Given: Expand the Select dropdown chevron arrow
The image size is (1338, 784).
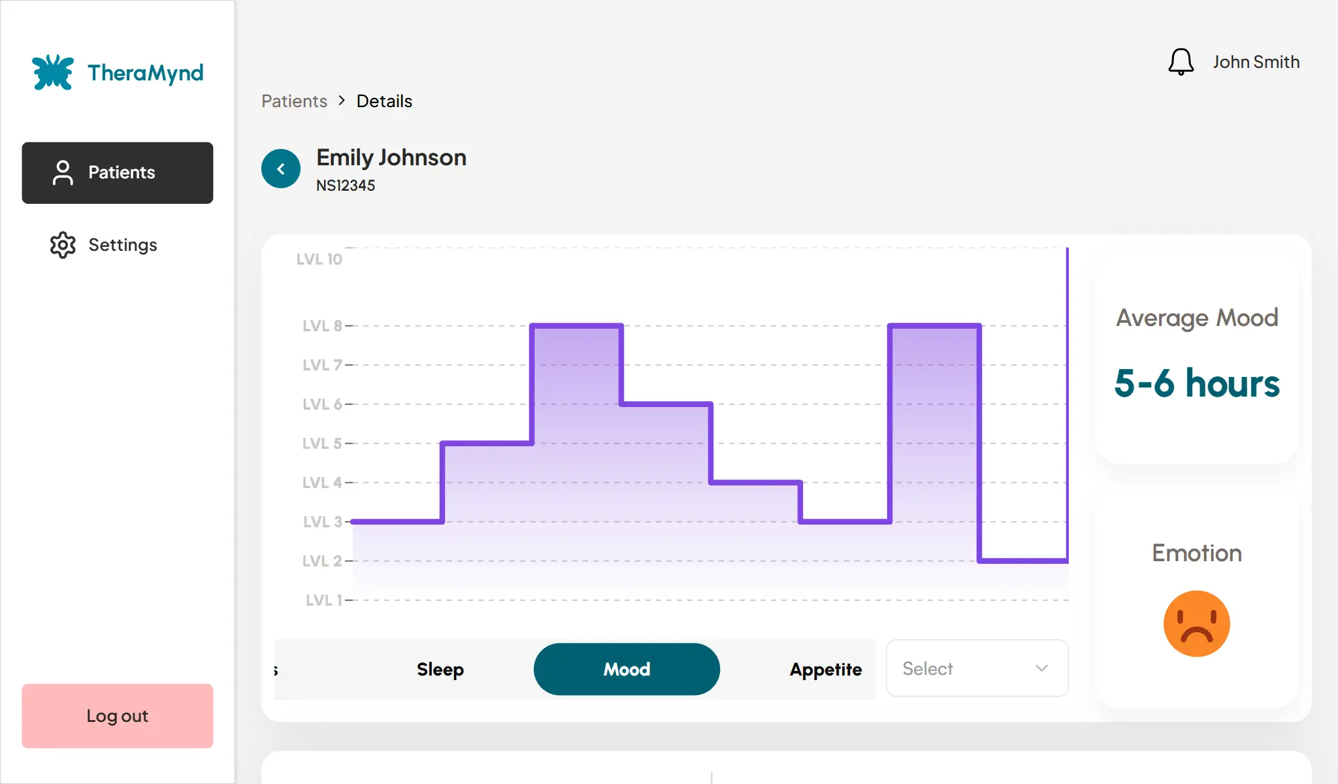Looking at the screenshot, I should 1041,668.
